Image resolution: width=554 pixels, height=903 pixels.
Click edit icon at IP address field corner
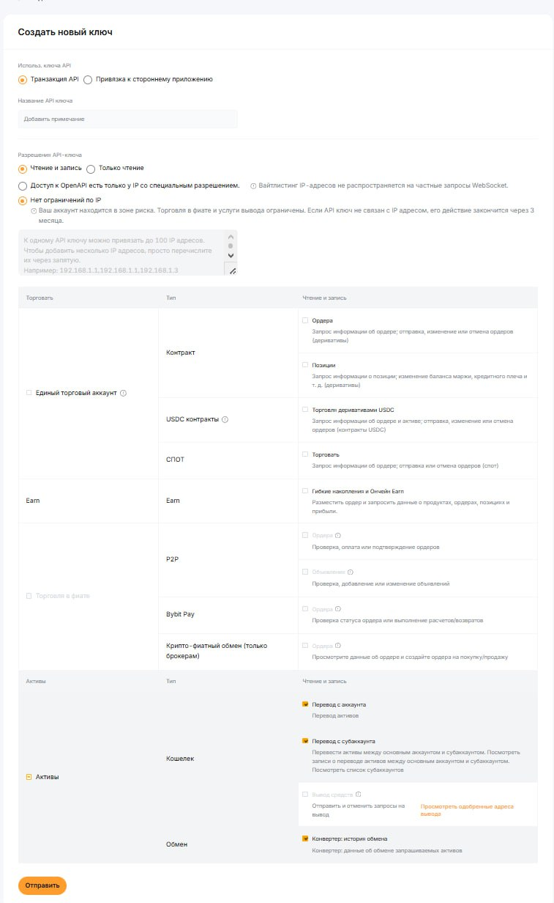pyautogui.click(x=233, y=270)
